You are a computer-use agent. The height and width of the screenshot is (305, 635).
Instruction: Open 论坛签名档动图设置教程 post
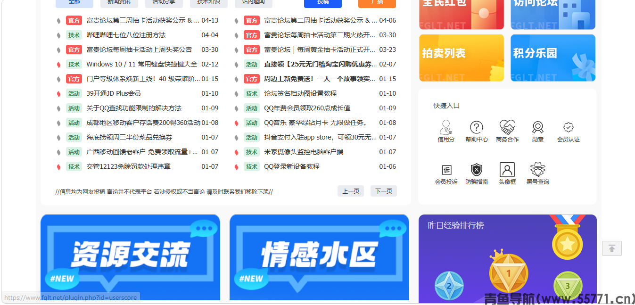[x=300, y=93]
